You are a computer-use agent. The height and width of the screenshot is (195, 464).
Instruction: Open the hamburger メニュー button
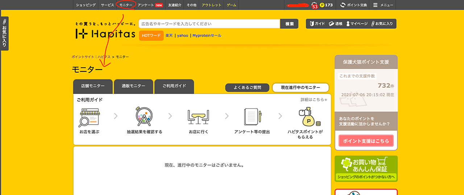coord(383,5)
